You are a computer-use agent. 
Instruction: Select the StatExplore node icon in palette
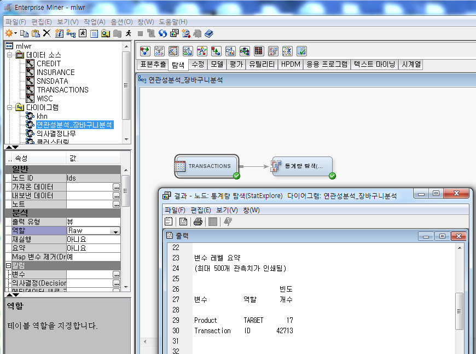pos(273,51)
